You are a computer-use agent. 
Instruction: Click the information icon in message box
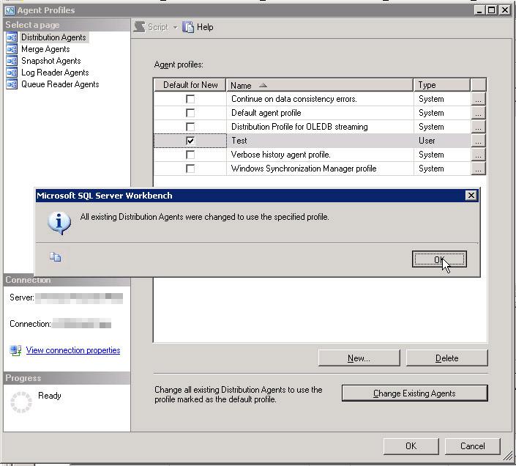coord(59,223)
